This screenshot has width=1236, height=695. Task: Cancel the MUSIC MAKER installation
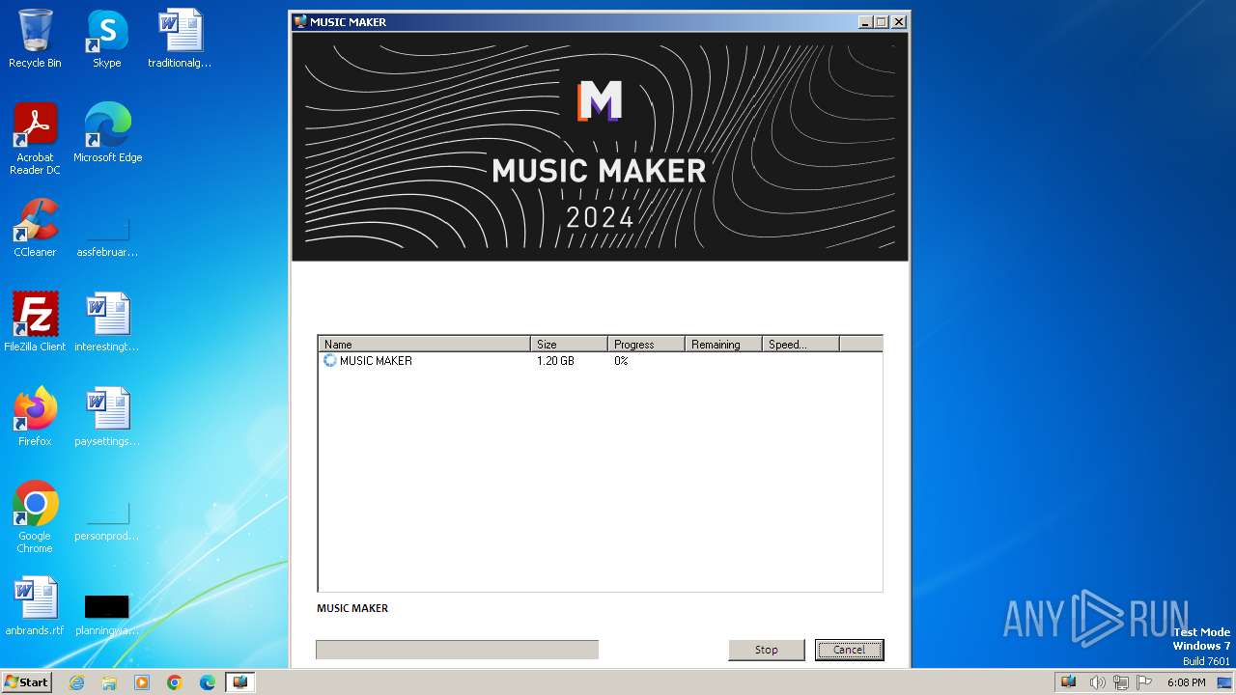pyautogui.click(x=849, y=650)
